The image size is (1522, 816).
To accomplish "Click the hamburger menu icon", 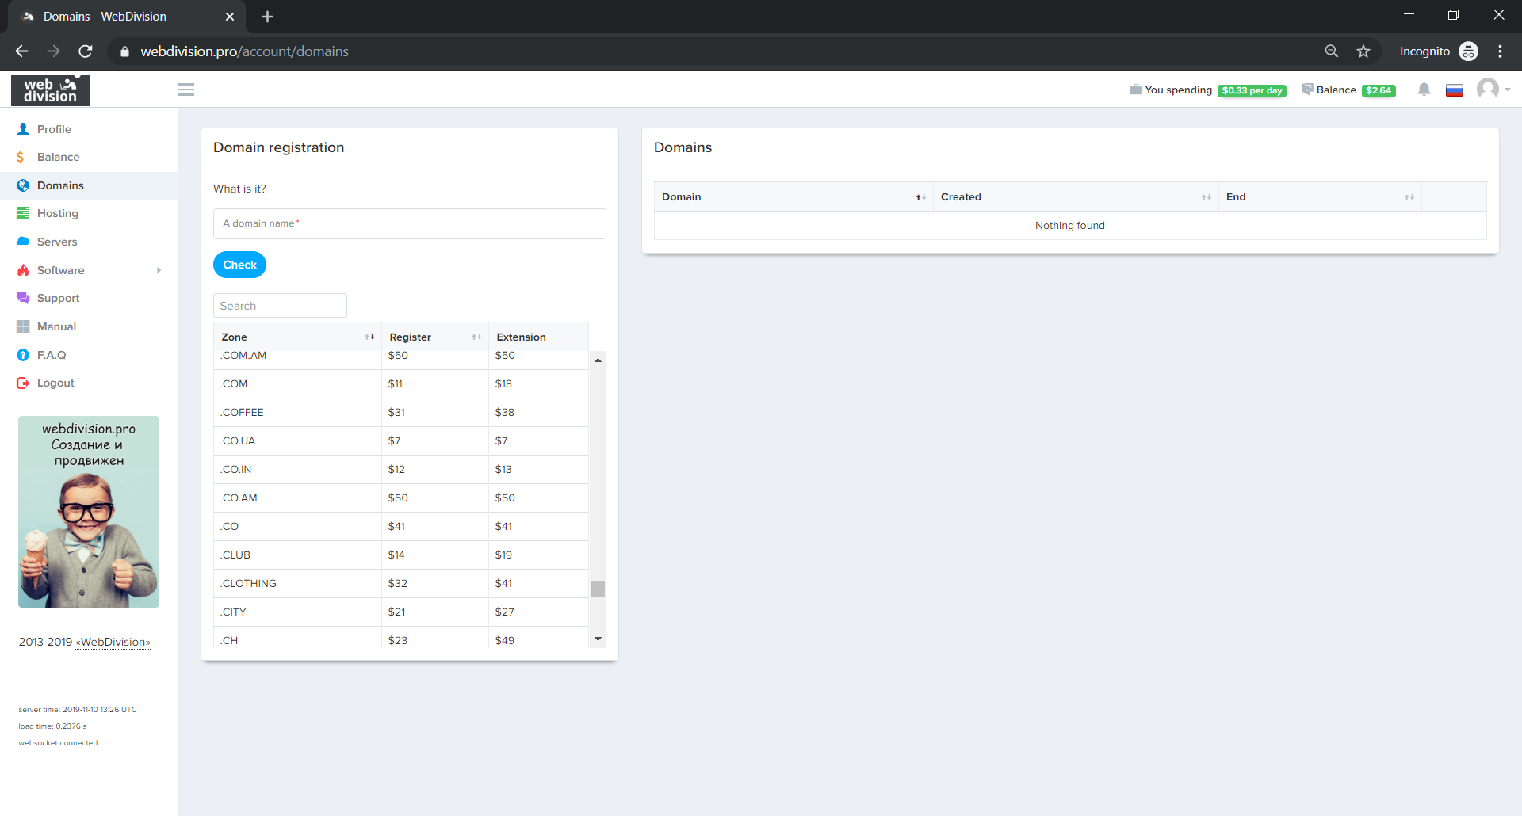I will coord(185,90).
